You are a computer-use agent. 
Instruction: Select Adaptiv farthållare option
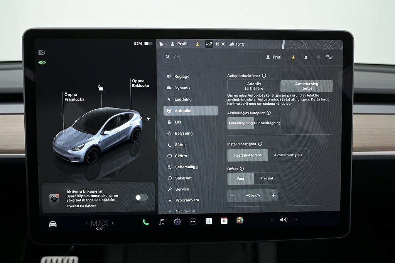click(254, 86)
